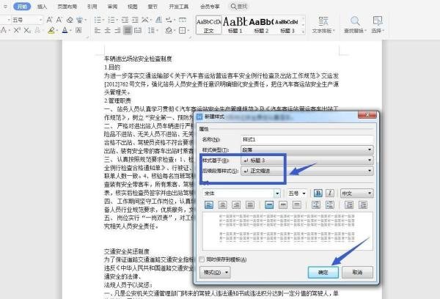Screen dimensions: 440x299
Task: Open the 格式 dropdown button
Action: click(215, 272)
